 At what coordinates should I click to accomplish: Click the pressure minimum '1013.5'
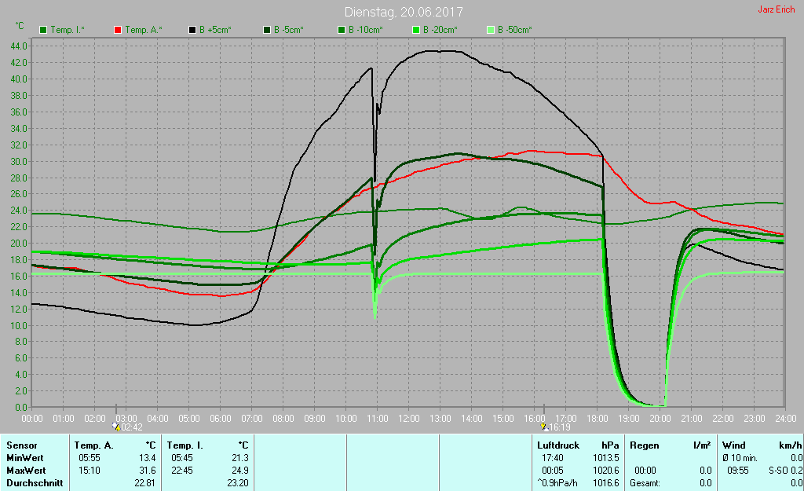606,458
